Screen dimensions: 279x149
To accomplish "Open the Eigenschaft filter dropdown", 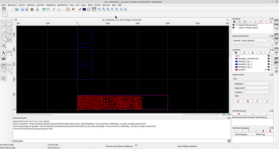I will (x=258, y=88).
